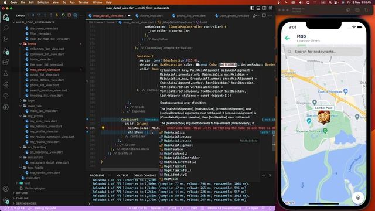Open the Accounts icon in activity bar
This screenshot has height=211, width=375.
6,189
